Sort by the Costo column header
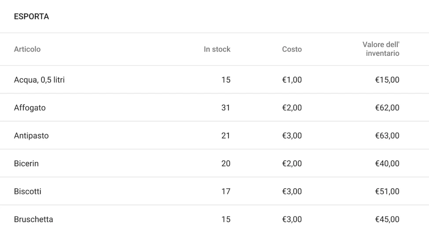 coord(292,49)
